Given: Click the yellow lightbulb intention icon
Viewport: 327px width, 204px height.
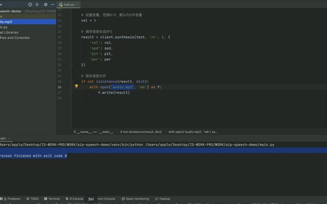Looking at the screenshot, I should pyautogui.click(x=76, y=86).
